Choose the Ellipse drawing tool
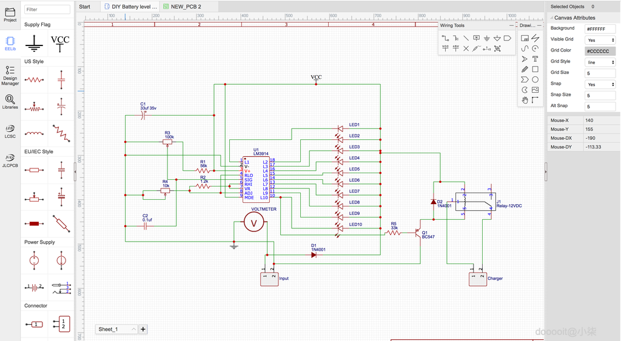The width and height of the screenshot is (621, 341). coord(535,79)
